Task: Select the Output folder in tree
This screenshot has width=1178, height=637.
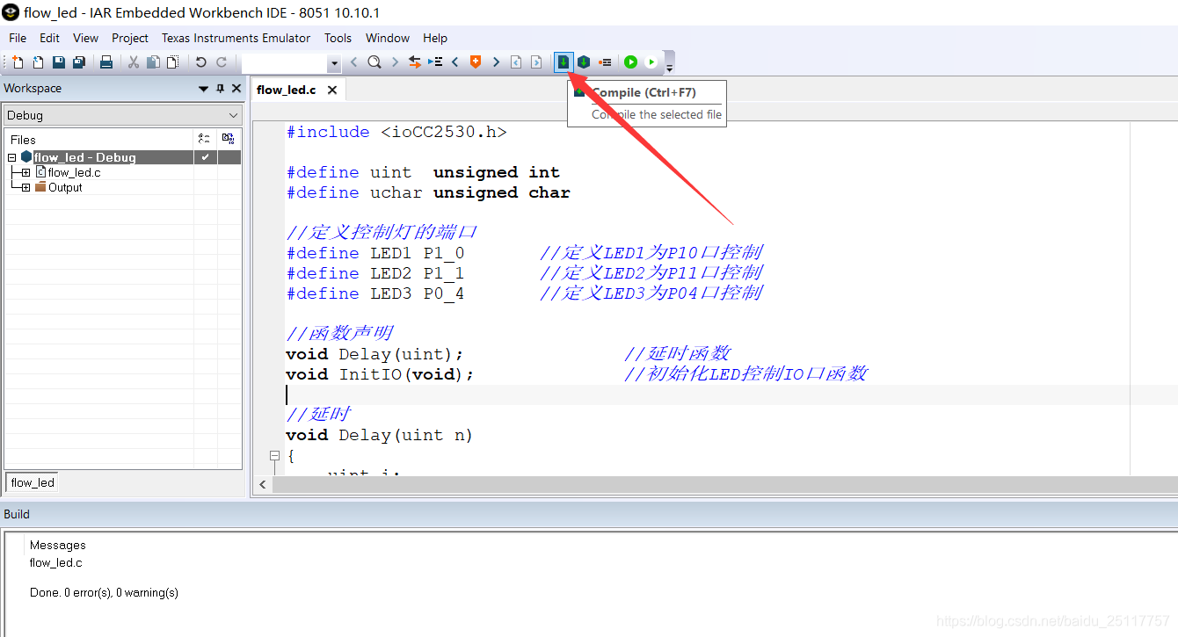Action: click(x=65, y=187)
